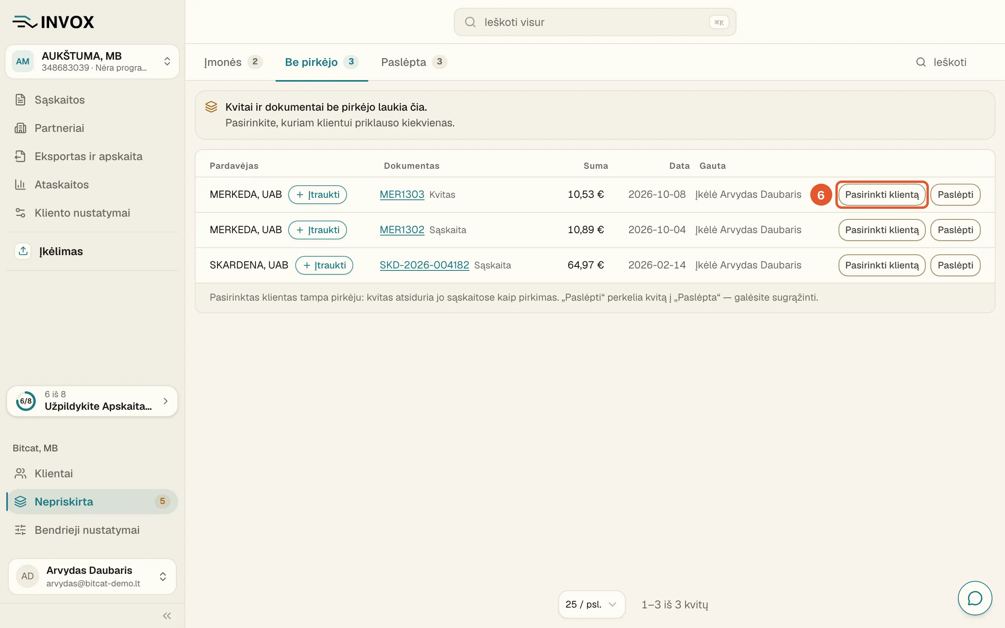
Task: Open Bendrieji nustatymai sliders icon
Action: tap(20, 530)
